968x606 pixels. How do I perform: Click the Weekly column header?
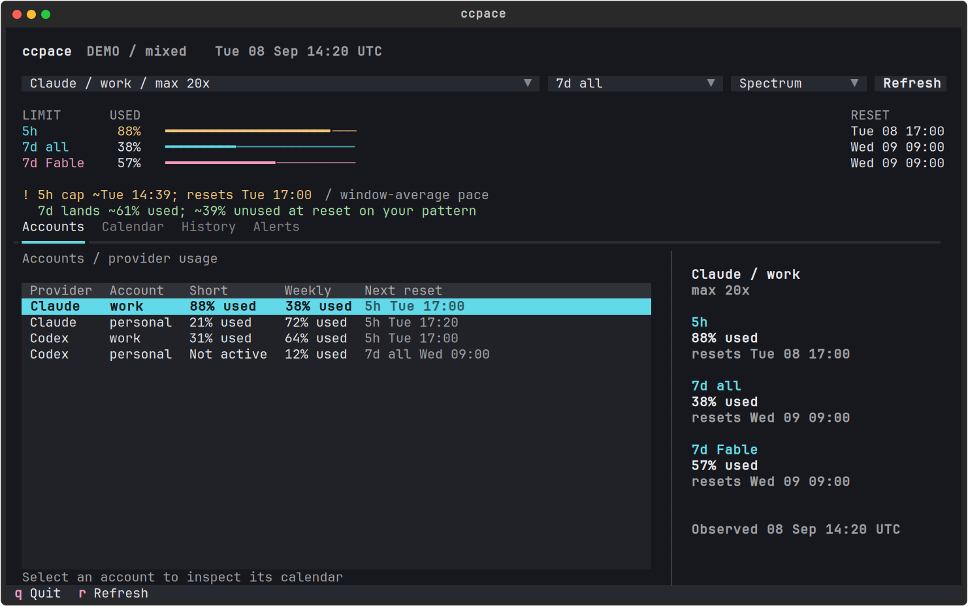[x=308, y=291]
